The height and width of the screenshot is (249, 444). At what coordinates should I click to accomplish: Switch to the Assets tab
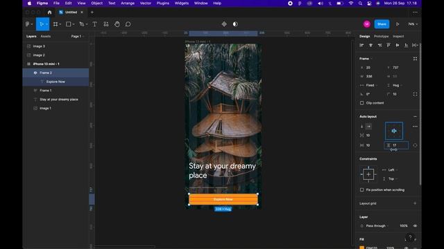(x=46, y=37)
